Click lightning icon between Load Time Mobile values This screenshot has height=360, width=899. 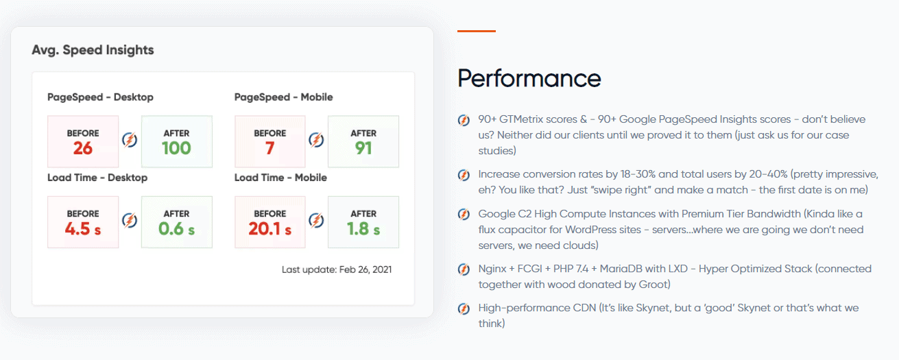point(316,221)
